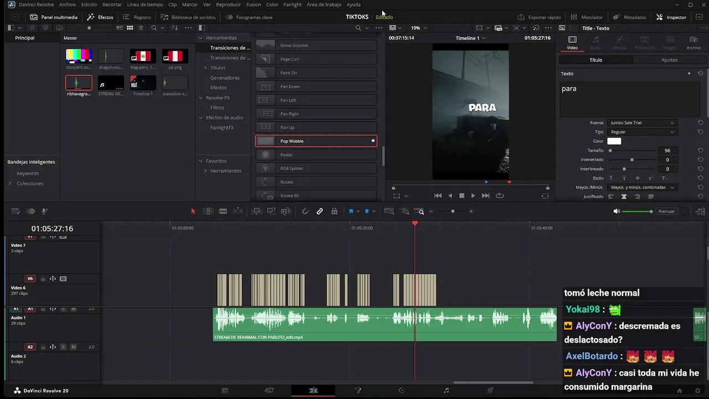Add a blue marker in timeline toolbar
Screen dimensions: 709x399
click(367, 211)
